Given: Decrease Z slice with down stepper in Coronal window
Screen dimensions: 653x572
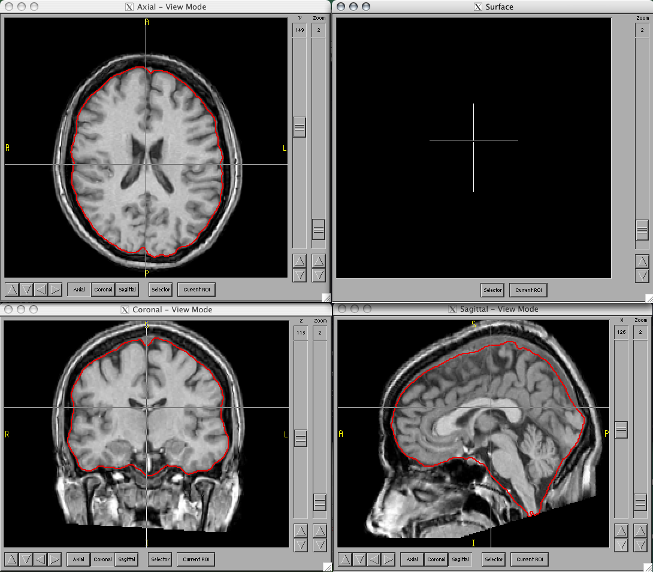Looking at the screenshot, I should click(301, 544).
